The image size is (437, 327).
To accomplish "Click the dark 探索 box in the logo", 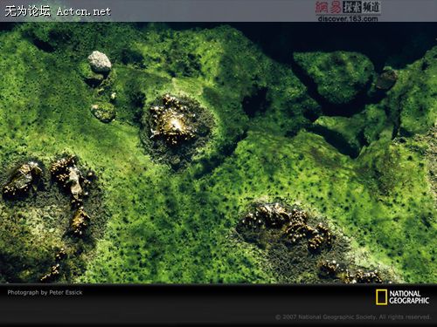I will click(x=352, y=7).
